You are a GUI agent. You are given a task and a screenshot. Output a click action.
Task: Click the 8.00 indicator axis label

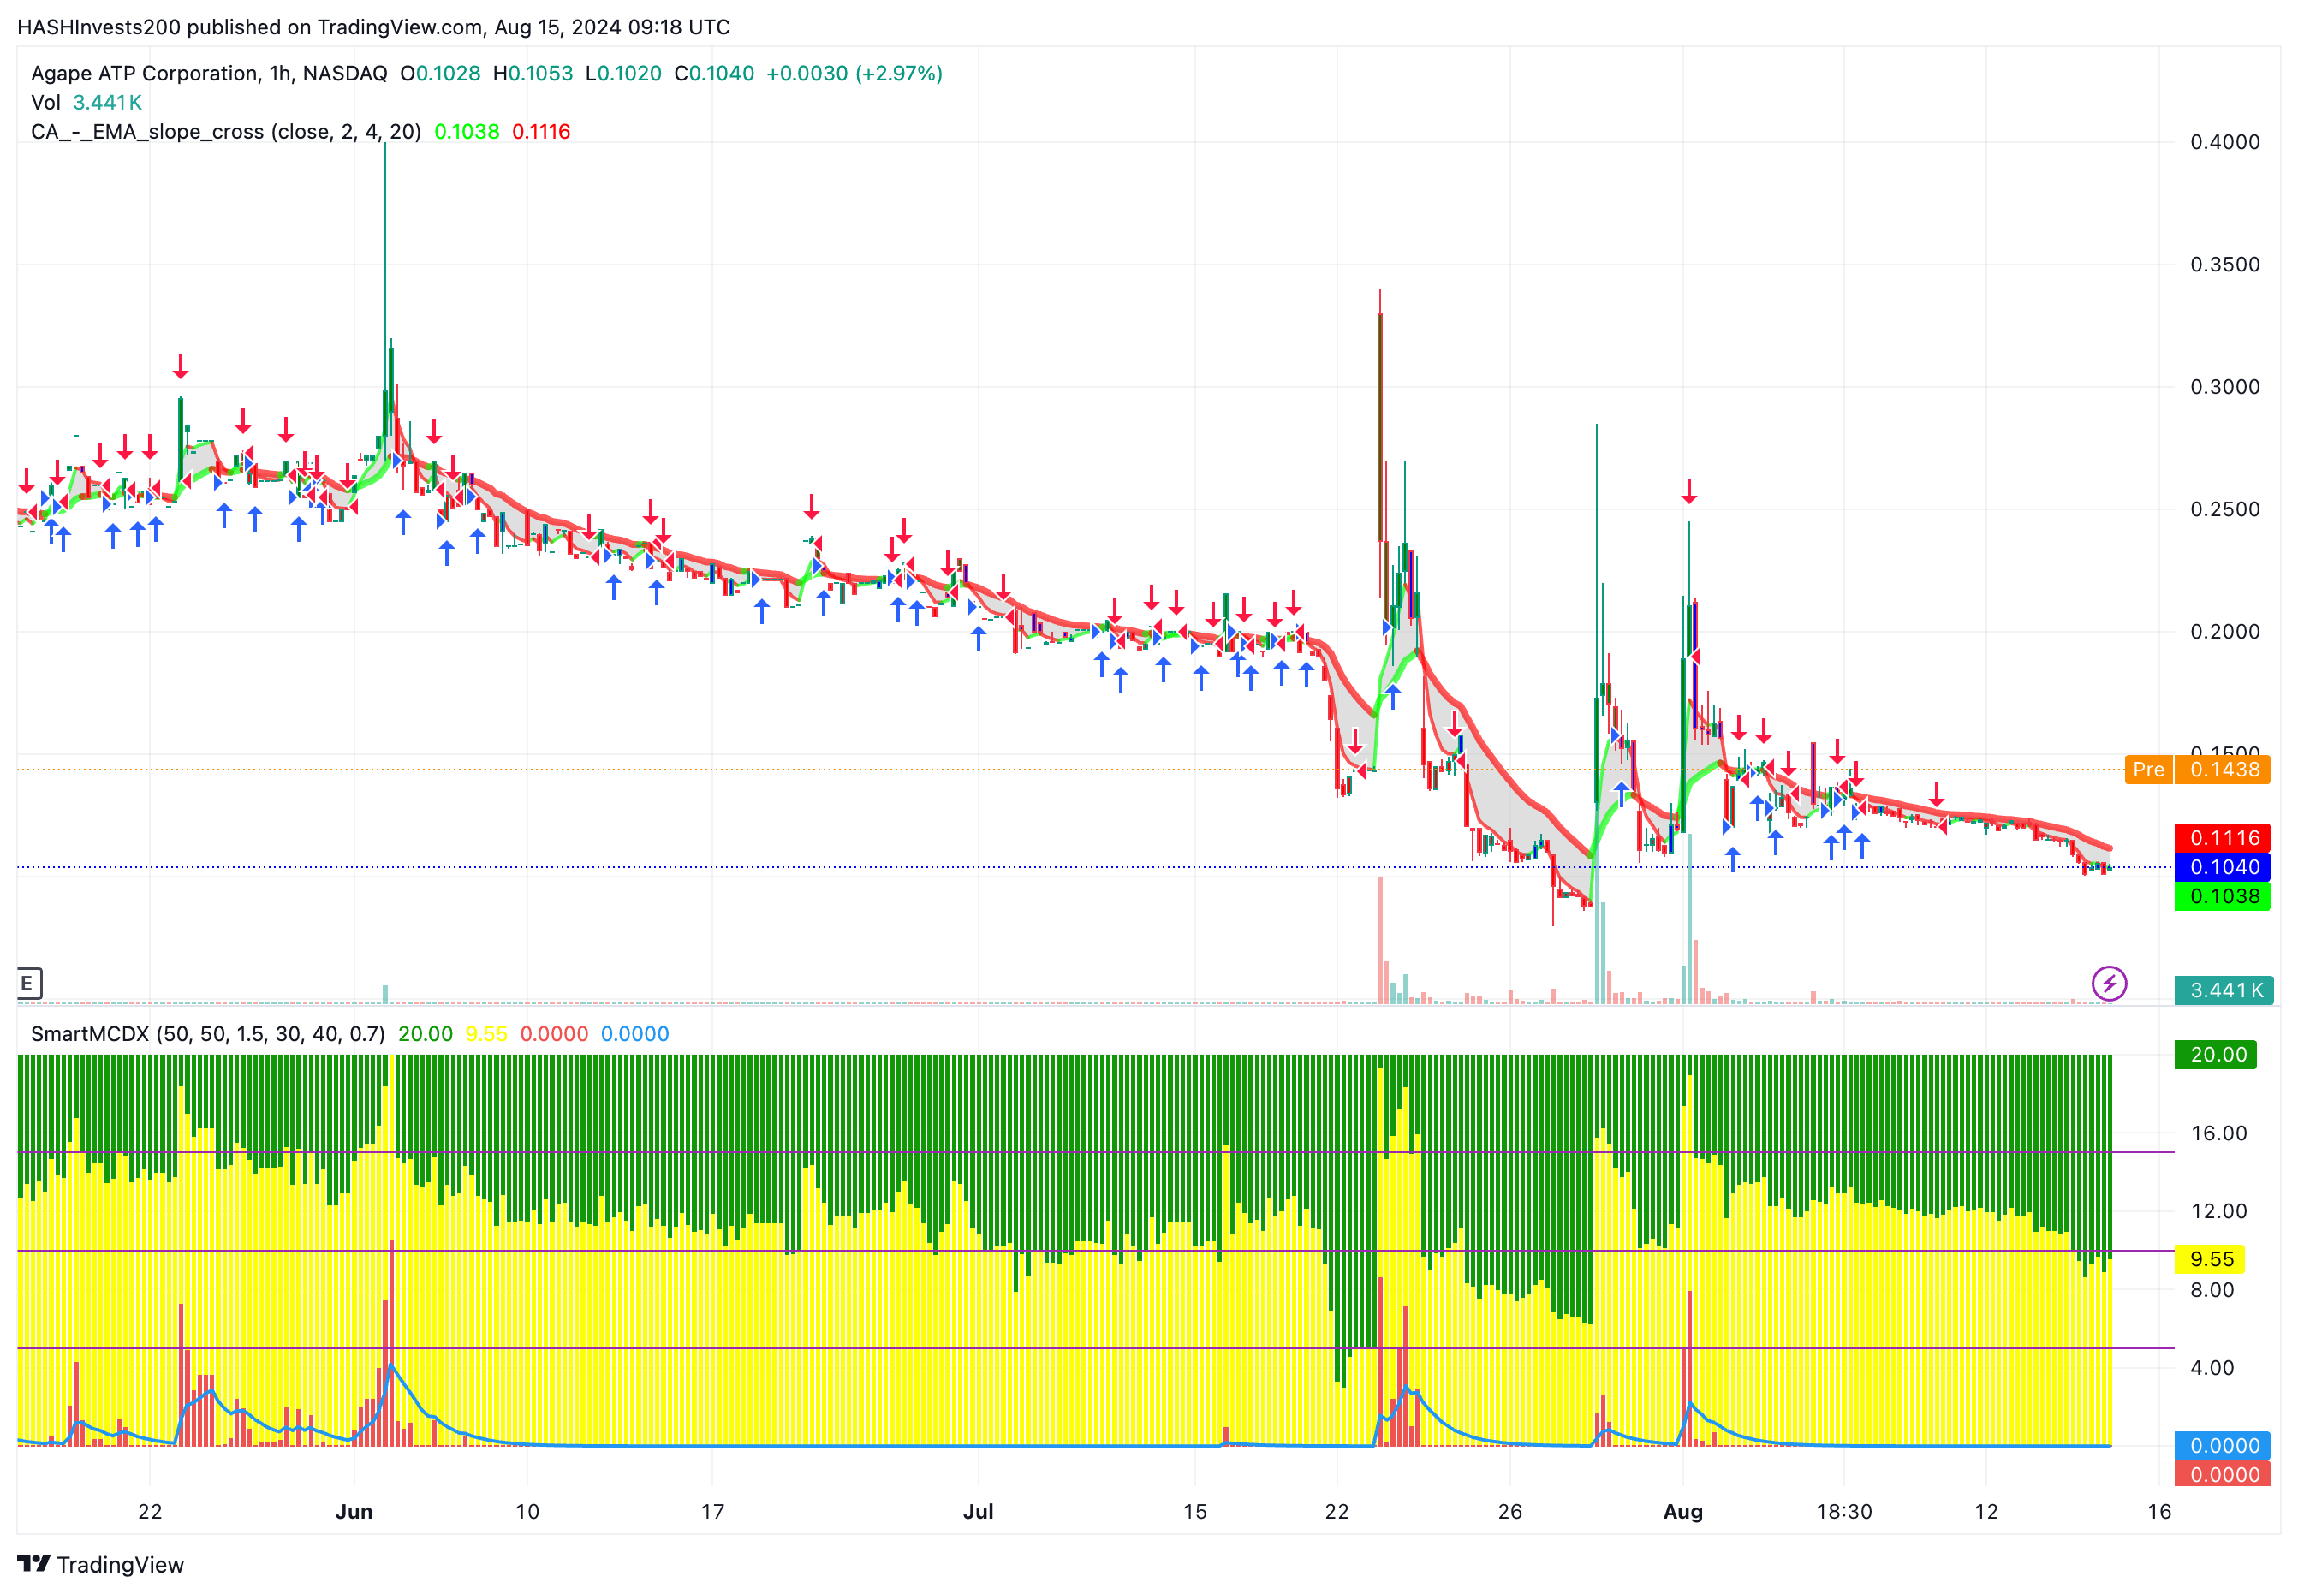(x=2212, y=1289)
